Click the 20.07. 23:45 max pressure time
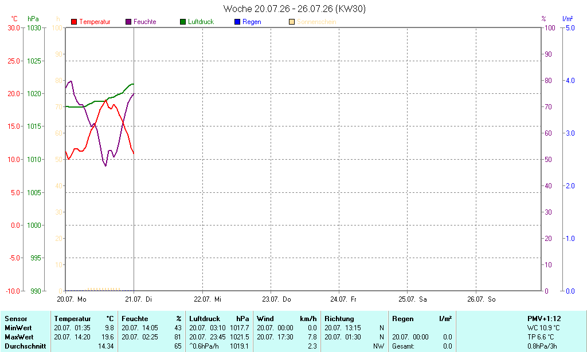 [208, 337]
